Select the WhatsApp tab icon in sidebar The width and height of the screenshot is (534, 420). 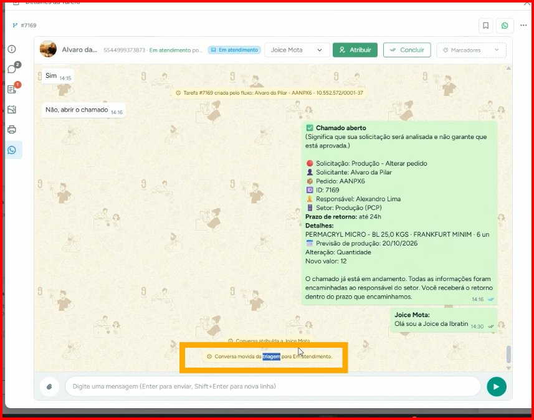click(x=12, y=150)
